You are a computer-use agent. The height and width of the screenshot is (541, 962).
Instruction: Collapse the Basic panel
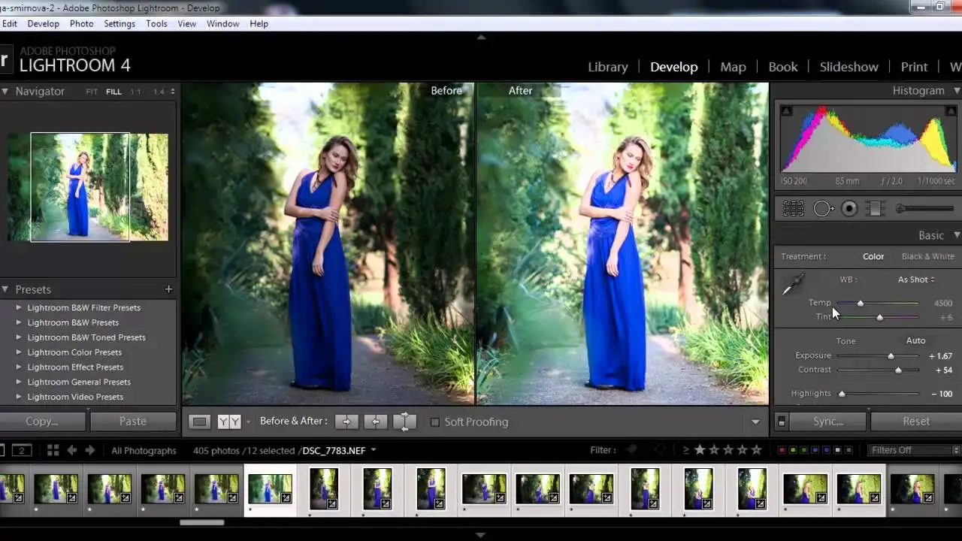(956, 235)
